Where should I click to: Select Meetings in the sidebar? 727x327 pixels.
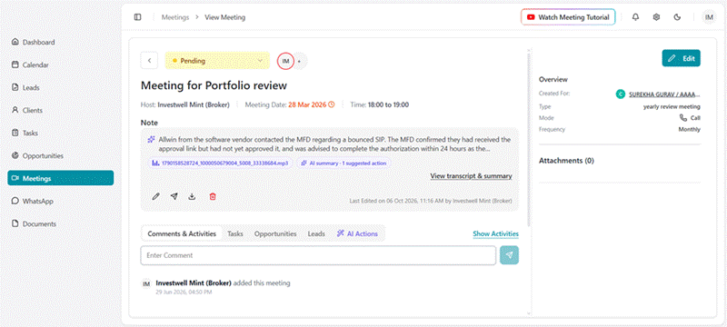coord(61,178)
